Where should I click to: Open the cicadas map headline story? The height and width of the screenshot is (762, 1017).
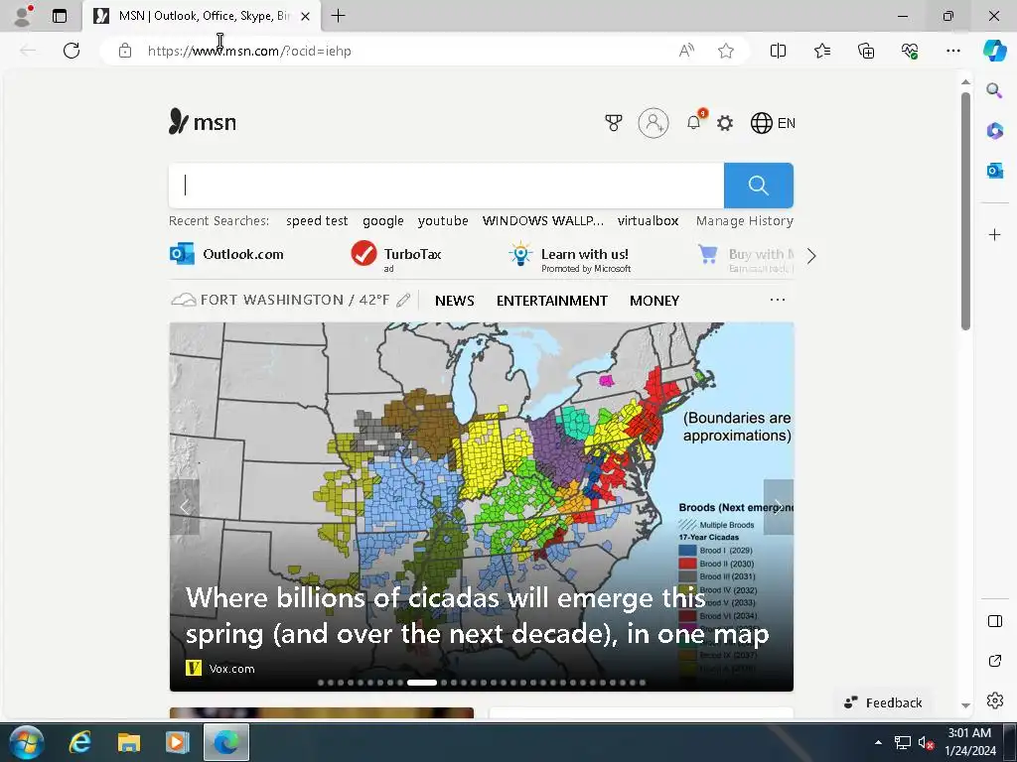pyautogui.click(x=478, y=615)
